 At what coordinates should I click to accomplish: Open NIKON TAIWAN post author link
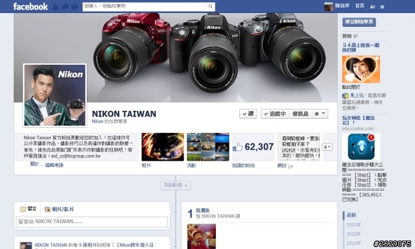(51, 245)
